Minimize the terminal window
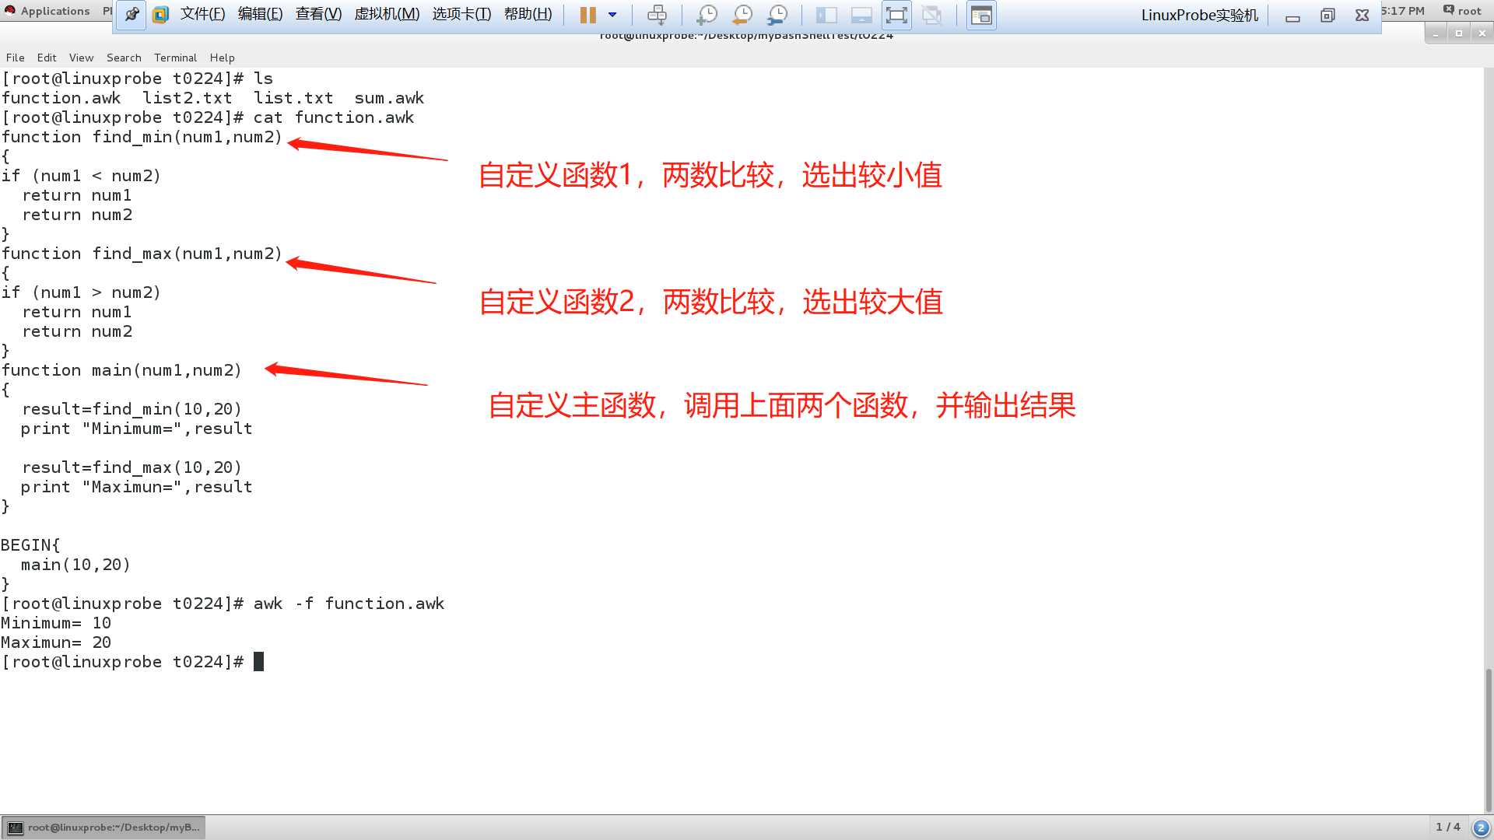The height and width of the screenshot is (840, 1494). pos(1436,33)
